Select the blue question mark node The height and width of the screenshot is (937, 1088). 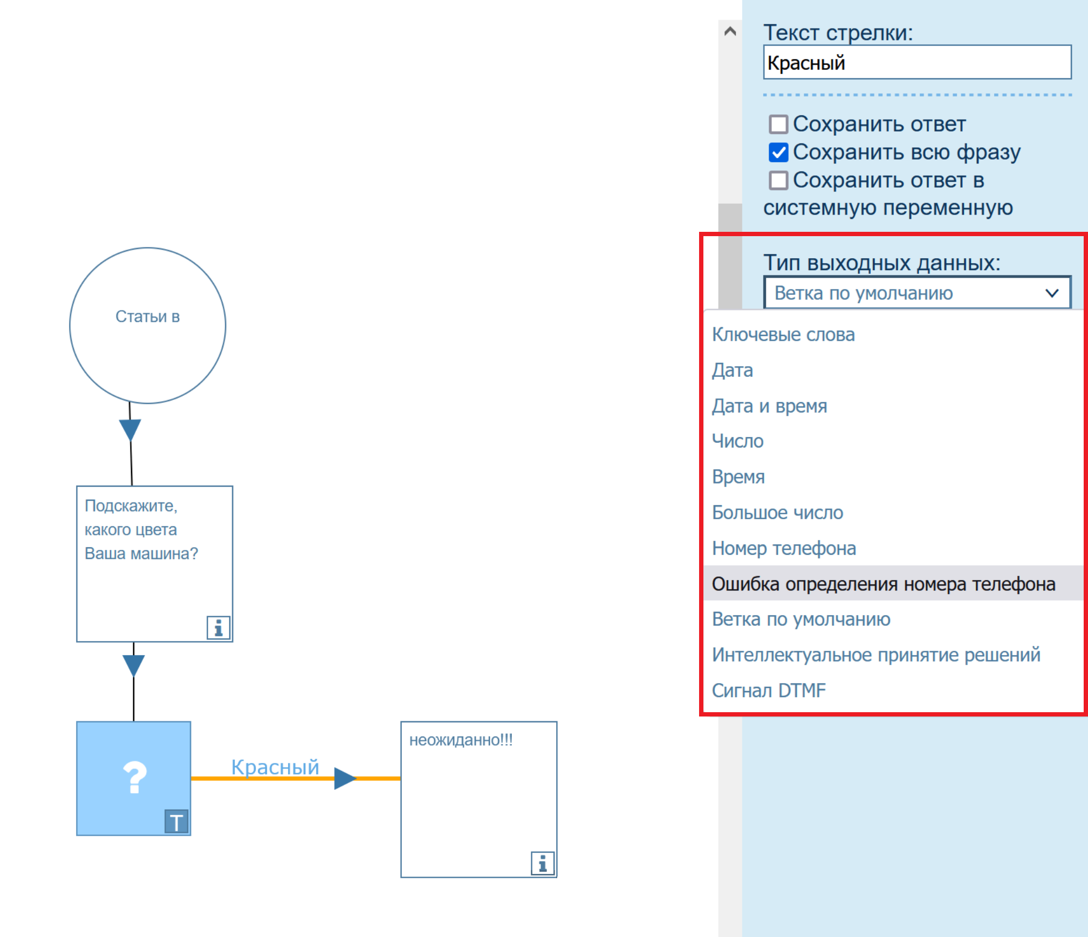click(x=133, y=778)
